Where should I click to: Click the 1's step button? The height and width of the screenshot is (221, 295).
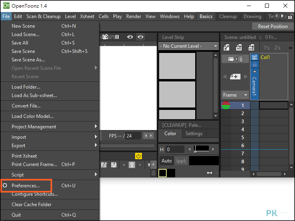267,48
